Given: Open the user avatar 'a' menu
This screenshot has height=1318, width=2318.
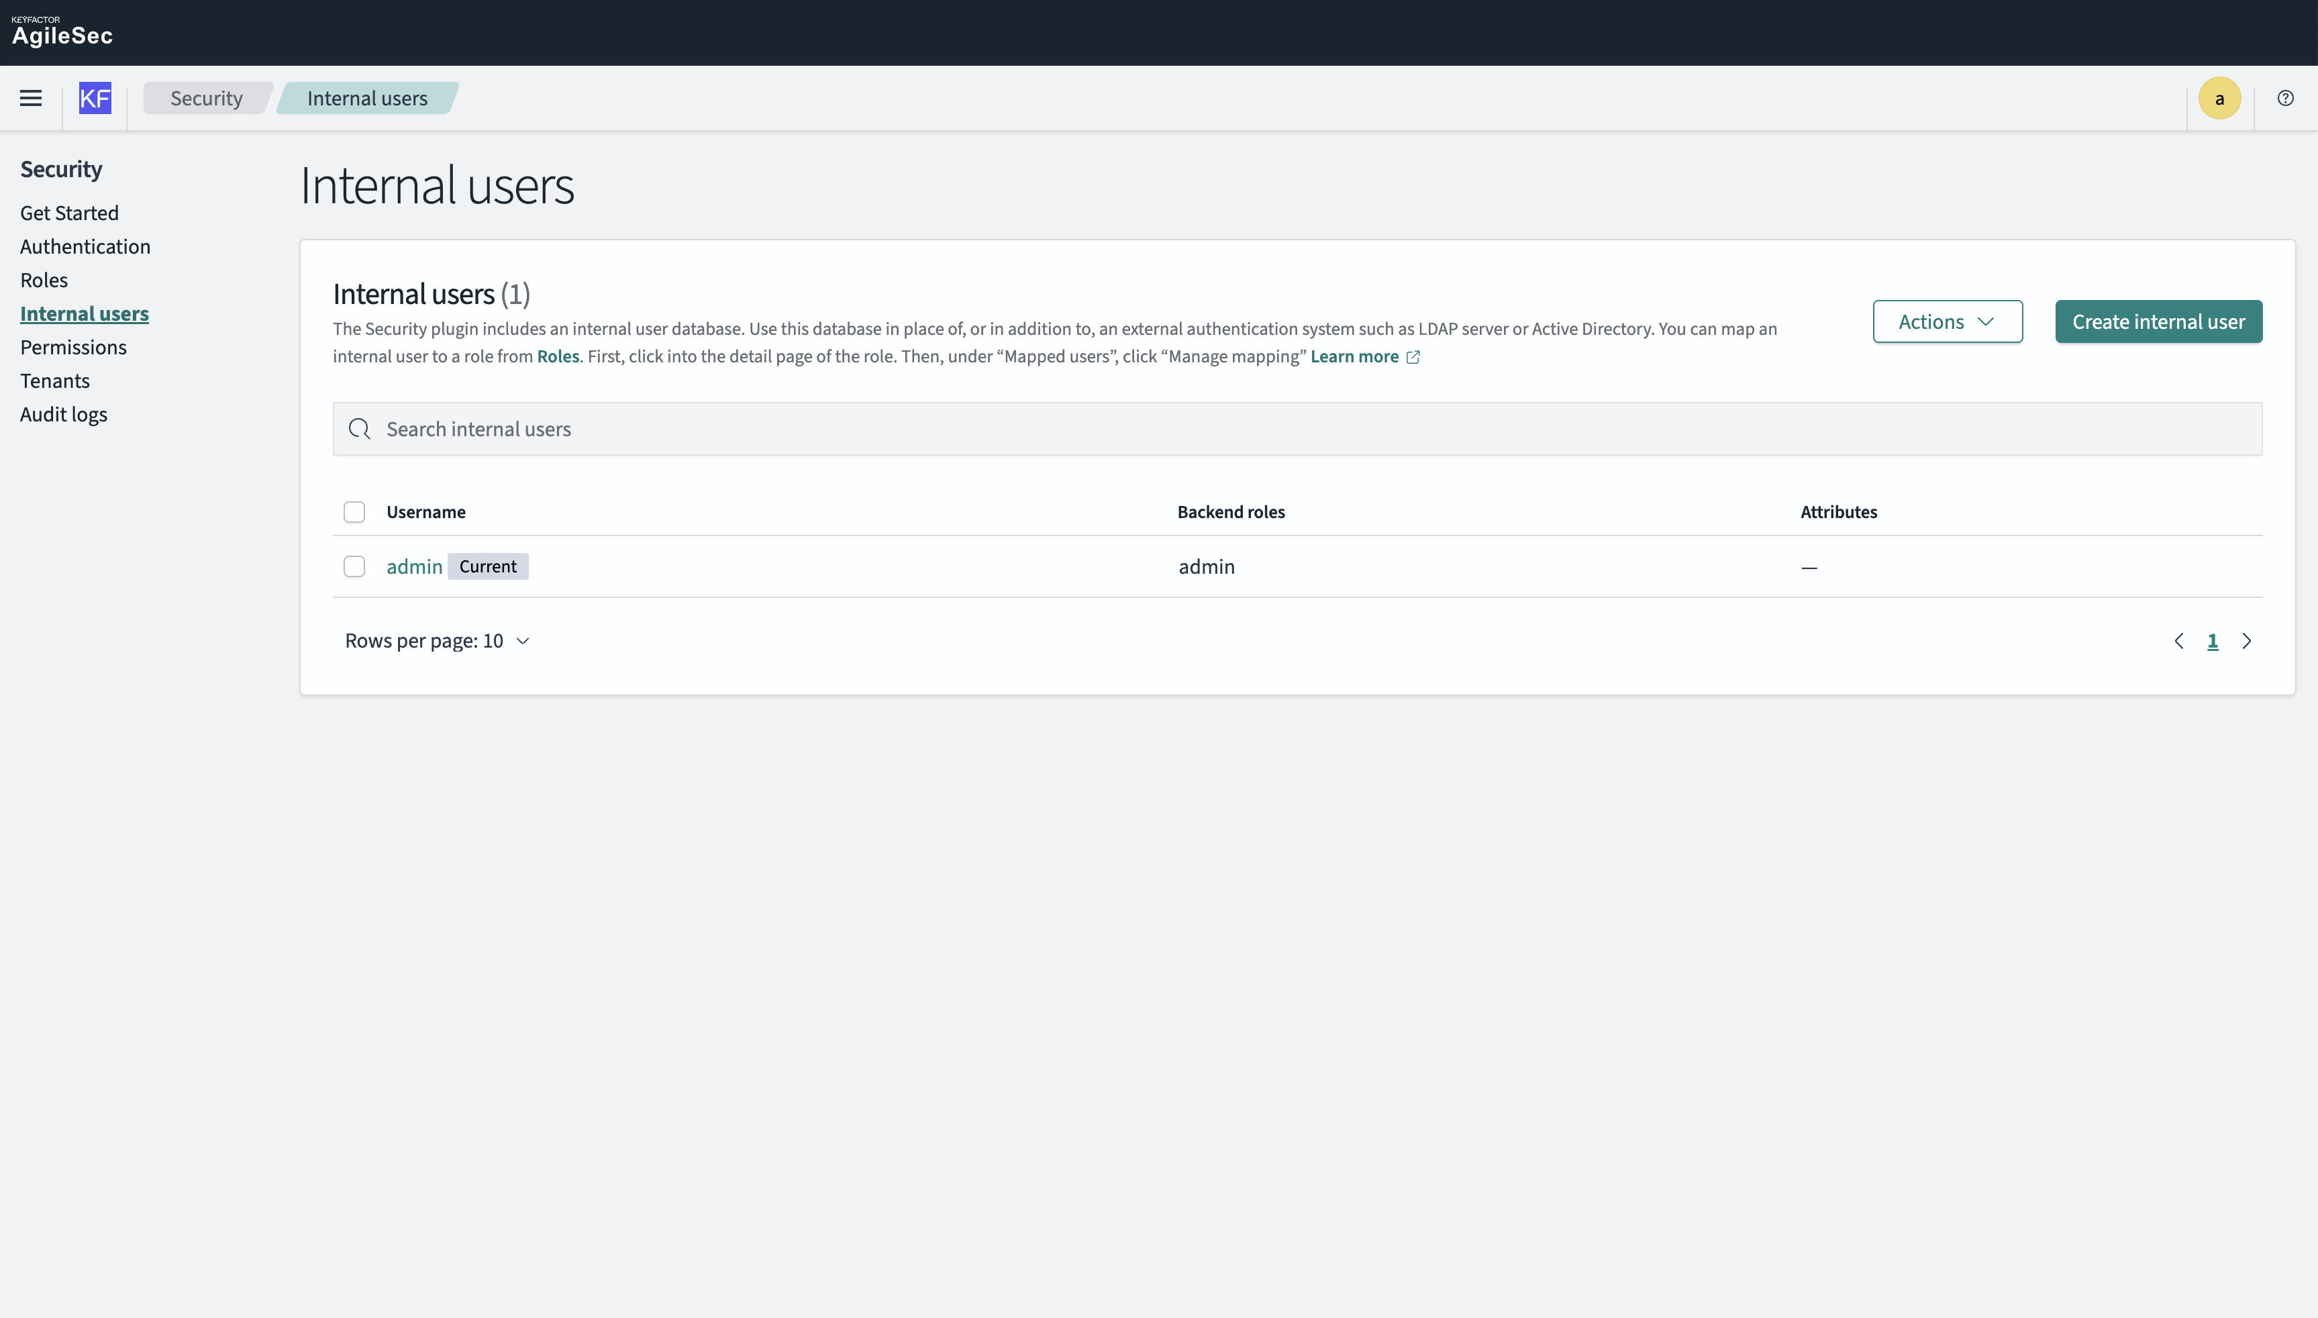Looking at the screenshot, I should pos(2219,98).
